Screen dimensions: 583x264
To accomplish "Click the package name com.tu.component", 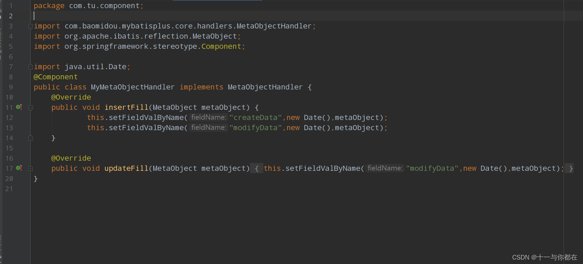I will tap(104, 6).
